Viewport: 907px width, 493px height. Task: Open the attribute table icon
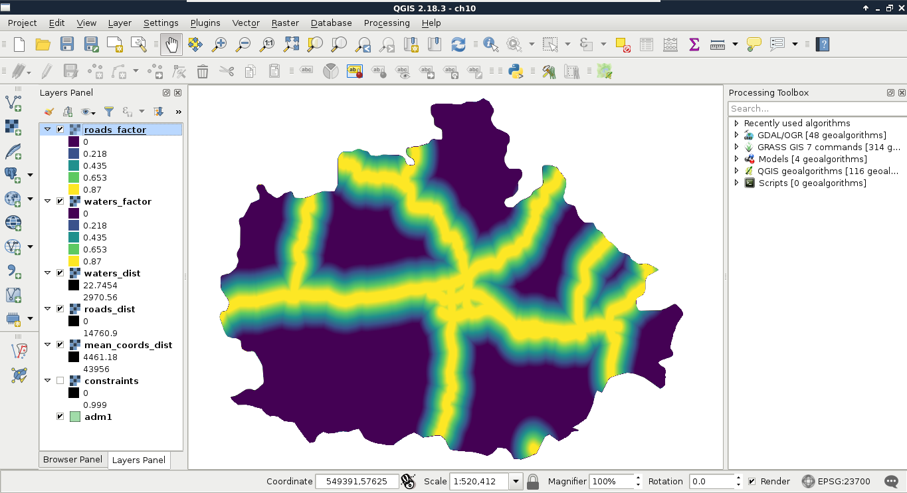647,45
